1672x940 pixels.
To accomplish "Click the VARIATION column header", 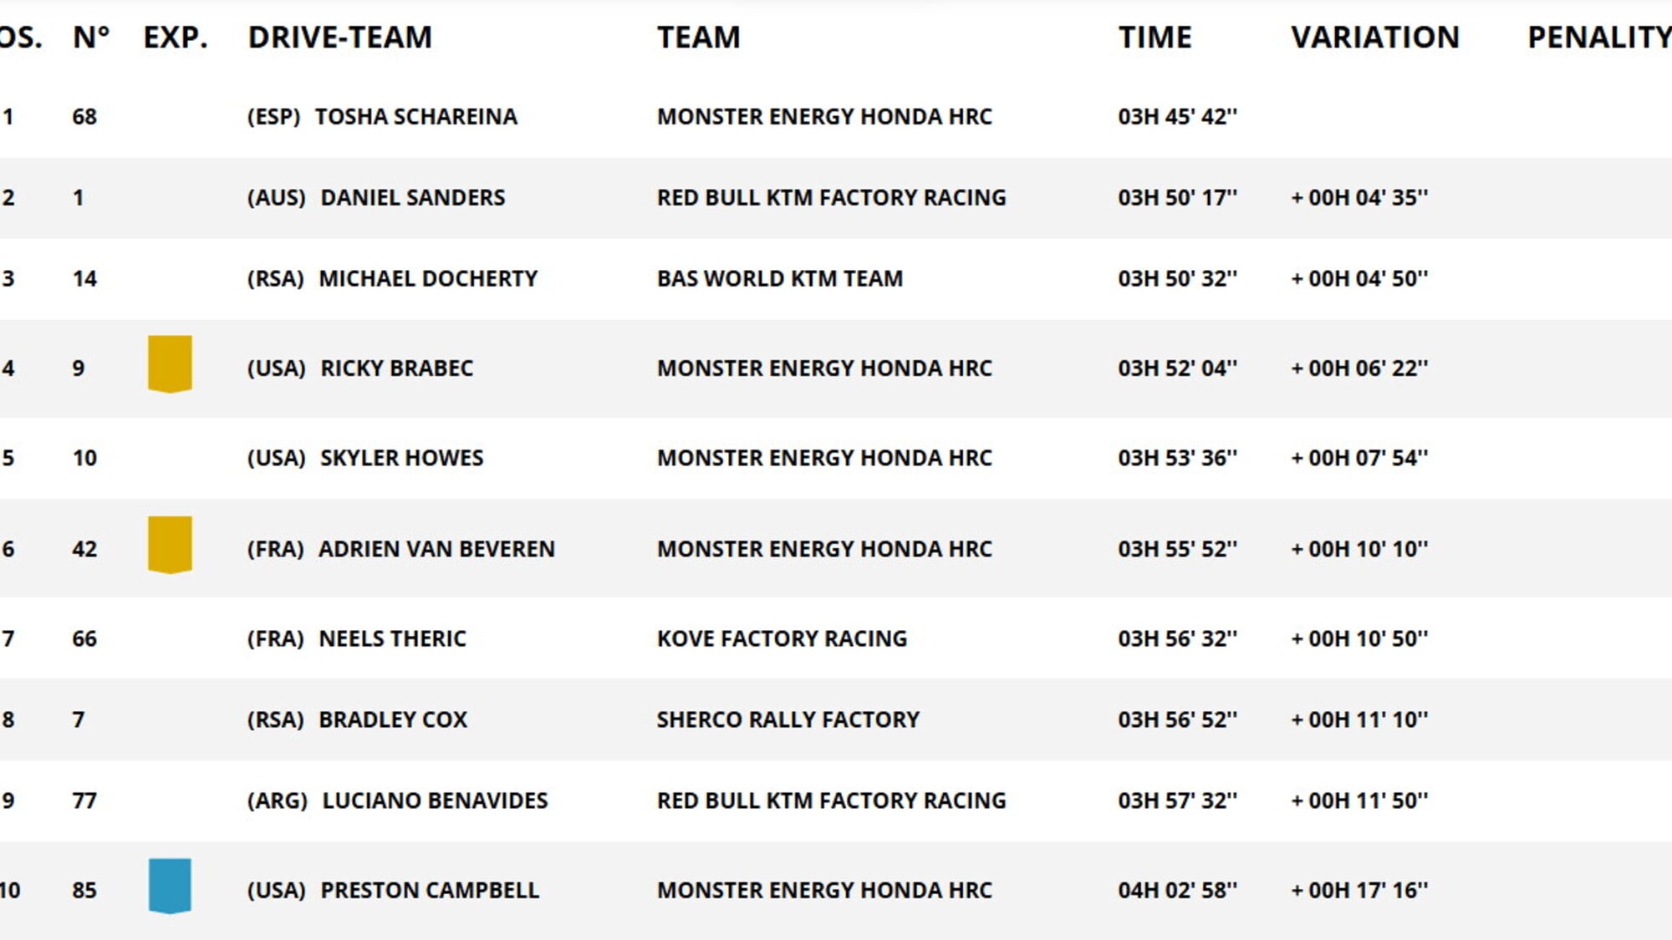I will [x=1374, y=38].
